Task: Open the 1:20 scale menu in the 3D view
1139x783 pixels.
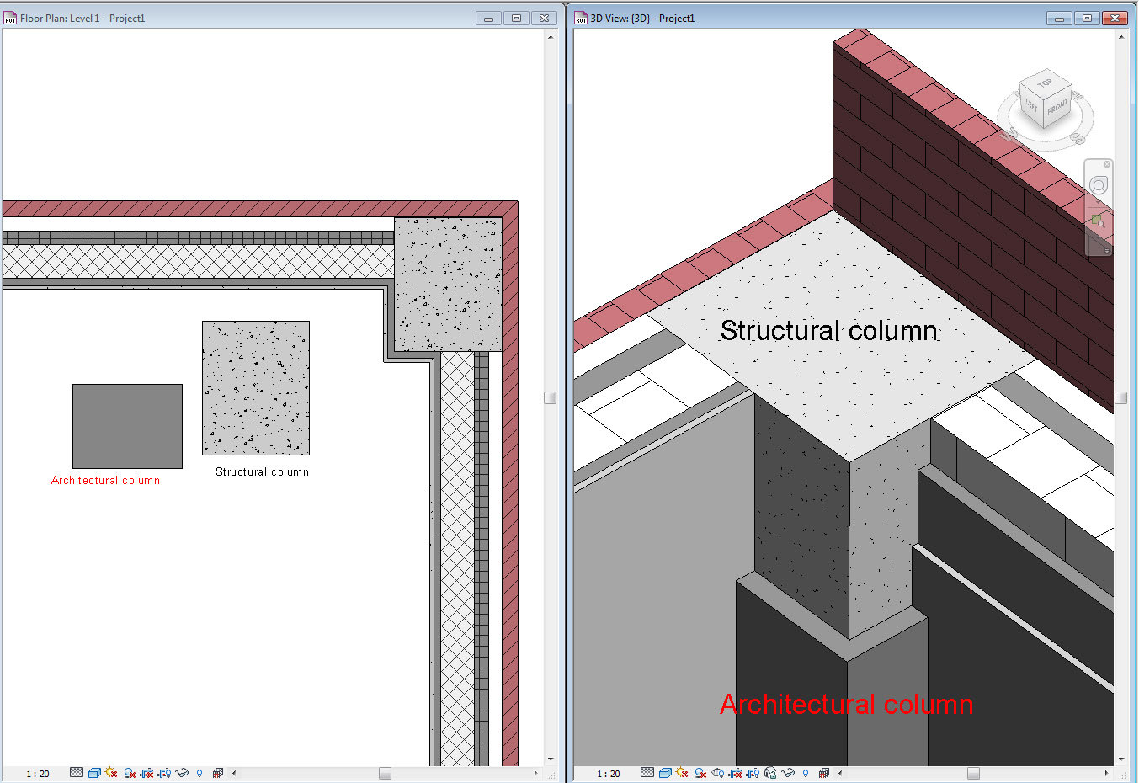Action: (x=608, y=772)
